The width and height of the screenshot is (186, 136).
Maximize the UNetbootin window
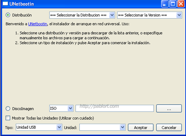tap(173, 4)
